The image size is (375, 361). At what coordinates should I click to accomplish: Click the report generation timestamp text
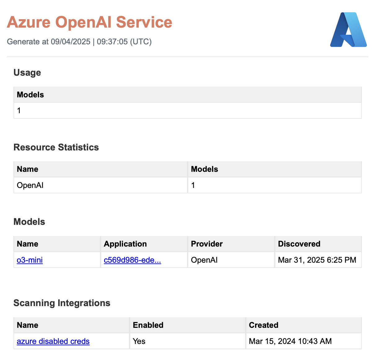pyautogui.click(x=79, y=42)
